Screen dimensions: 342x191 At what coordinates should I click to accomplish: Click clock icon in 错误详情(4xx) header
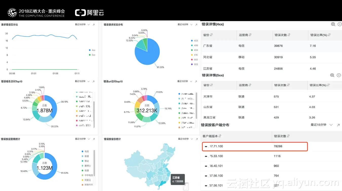point(340,24)
